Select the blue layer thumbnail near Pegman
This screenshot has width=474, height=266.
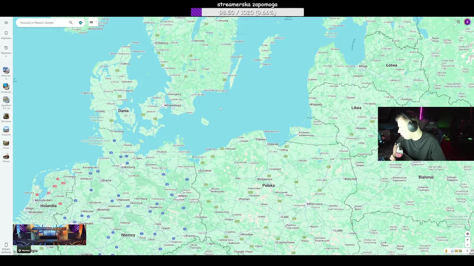(453, 251)
